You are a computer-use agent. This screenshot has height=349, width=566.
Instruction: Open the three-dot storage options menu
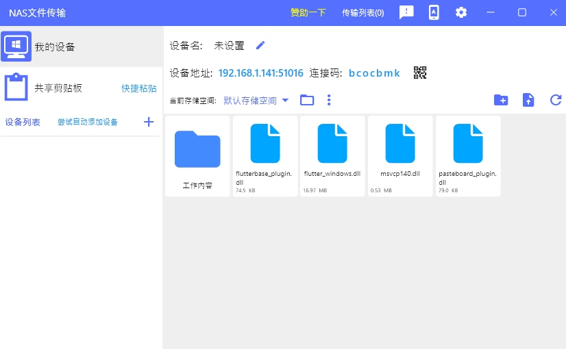[329, 101]
